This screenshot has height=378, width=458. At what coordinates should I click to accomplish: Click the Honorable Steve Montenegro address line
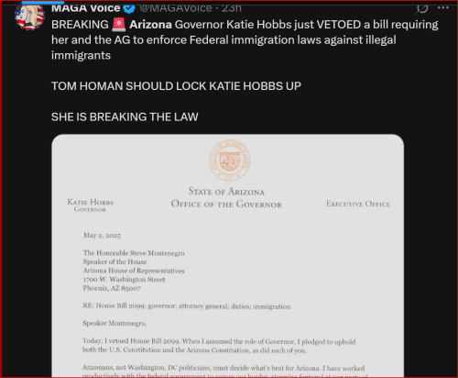(x=134, y=253)
